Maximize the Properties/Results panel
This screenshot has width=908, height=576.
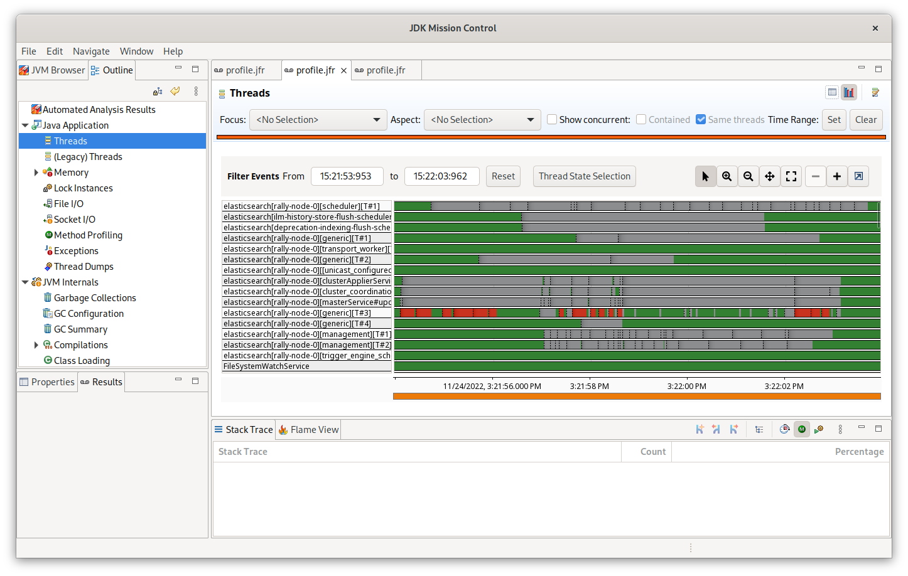pyautogui.click(x=195, y=381)
